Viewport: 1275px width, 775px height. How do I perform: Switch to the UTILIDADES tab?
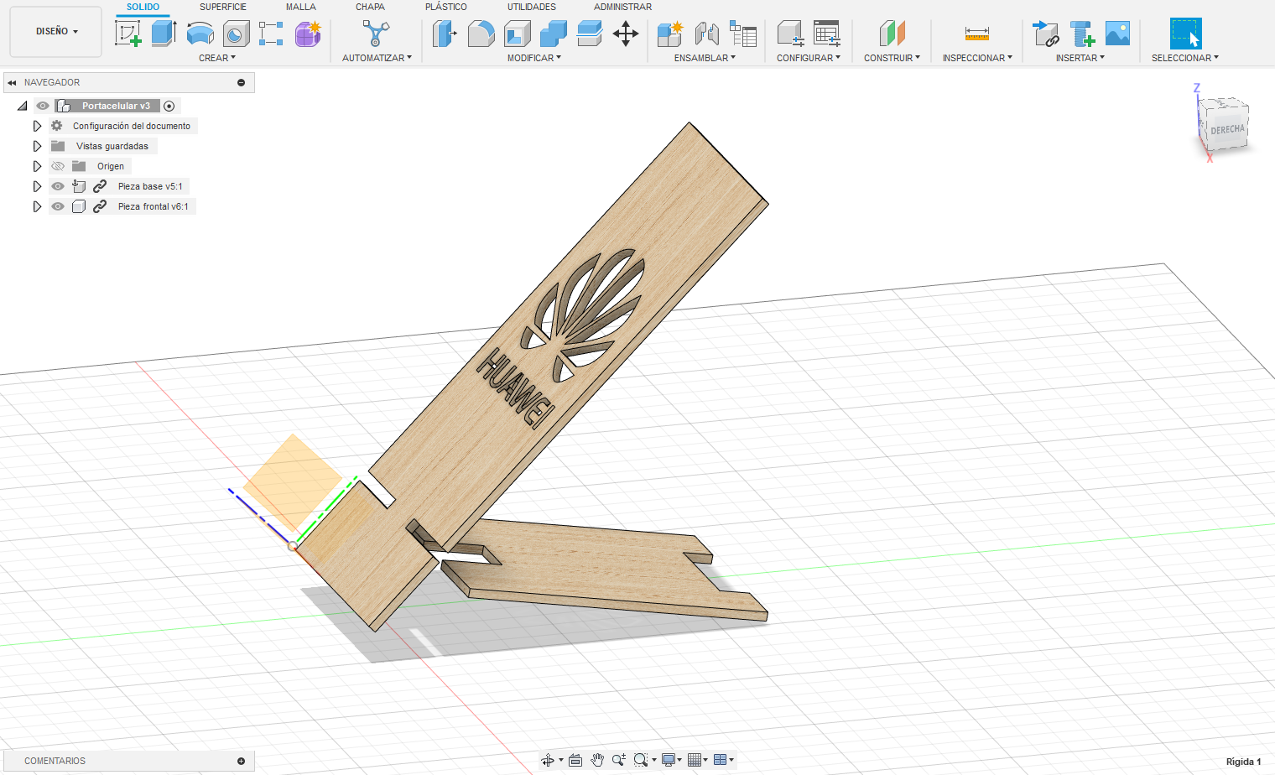tap(532, 7)
